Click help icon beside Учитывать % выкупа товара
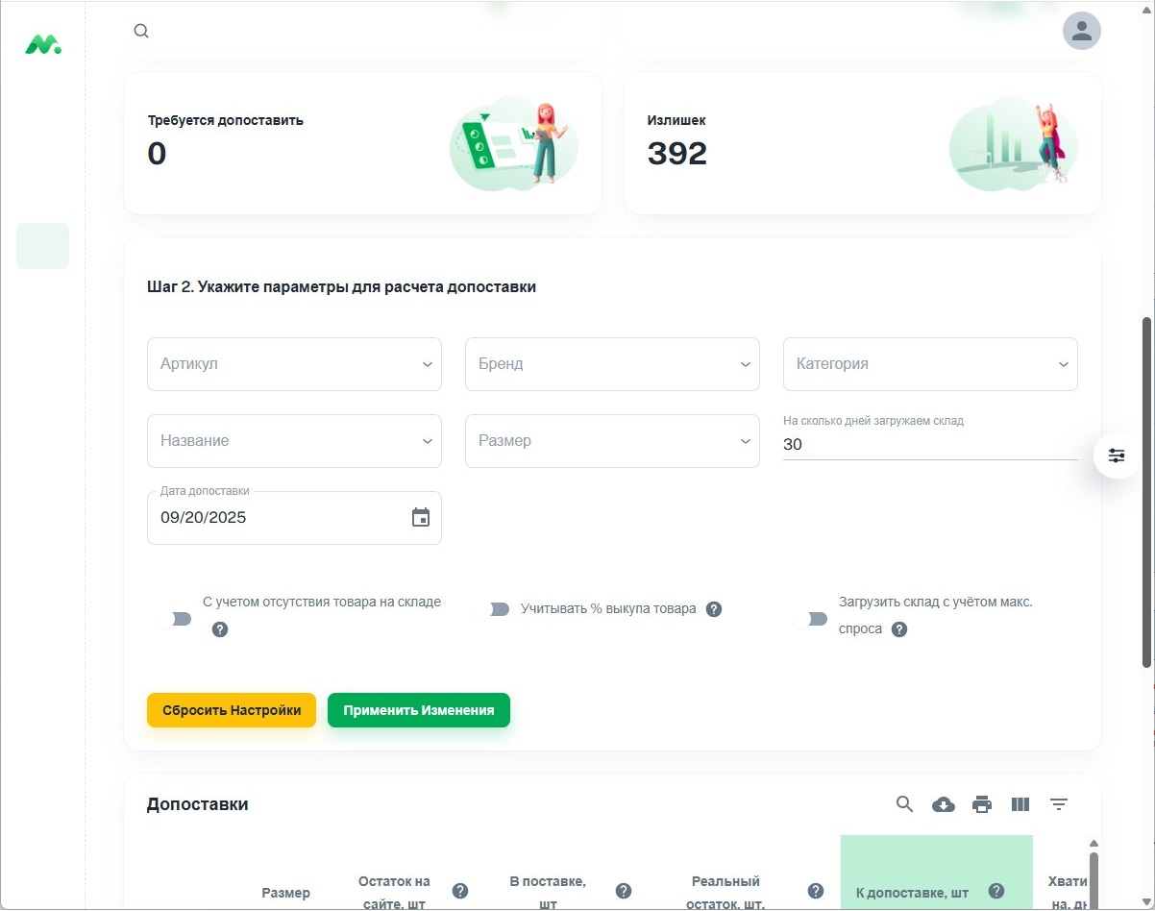The image size is (1155, 911). pyautogui.click(x=714, y=609)
